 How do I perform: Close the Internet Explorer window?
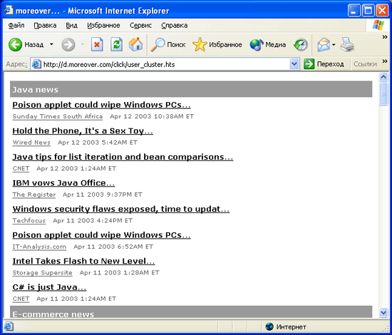382,11
